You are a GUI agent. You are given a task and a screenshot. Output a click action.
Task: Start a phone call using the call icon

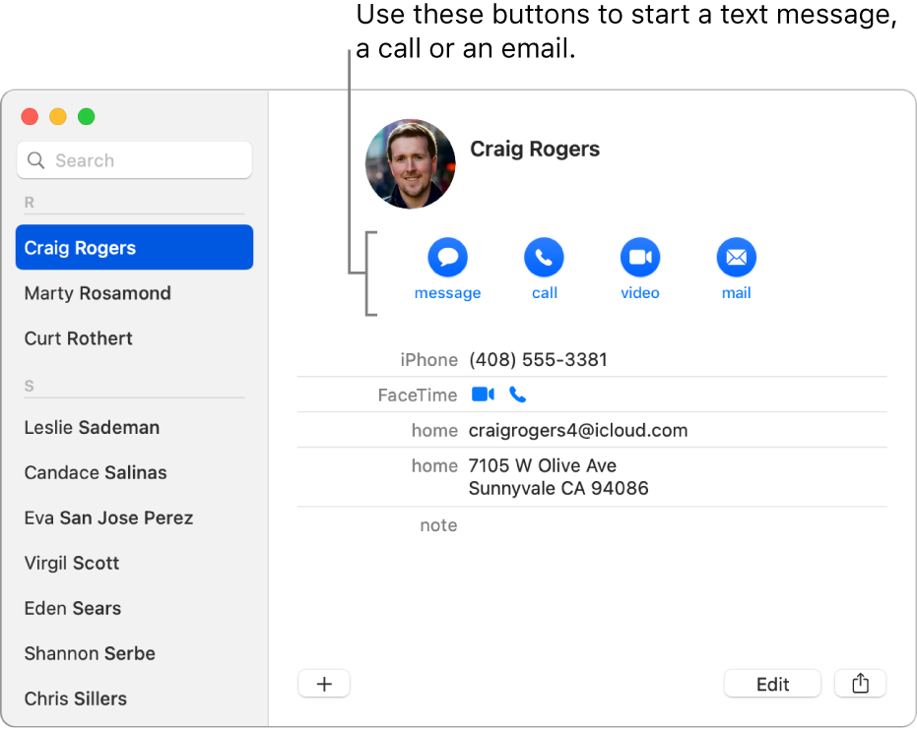[x=544, y=258]
